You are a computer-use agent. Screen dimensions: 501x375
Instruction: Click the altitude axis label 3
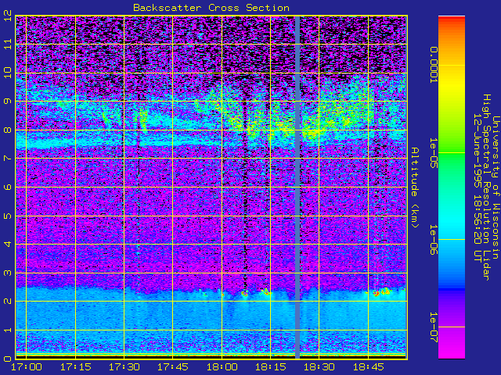pyautogui.click(x=9, y=273)
